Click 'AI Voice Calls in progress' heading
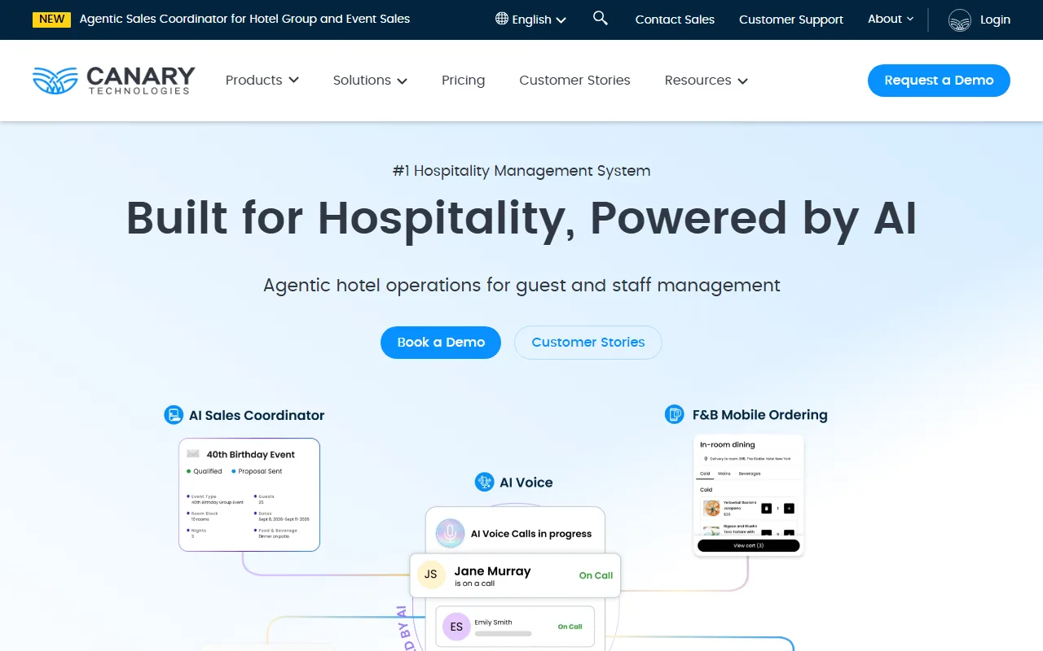Screen dimensions: 1043x651 tap(531, 534)
